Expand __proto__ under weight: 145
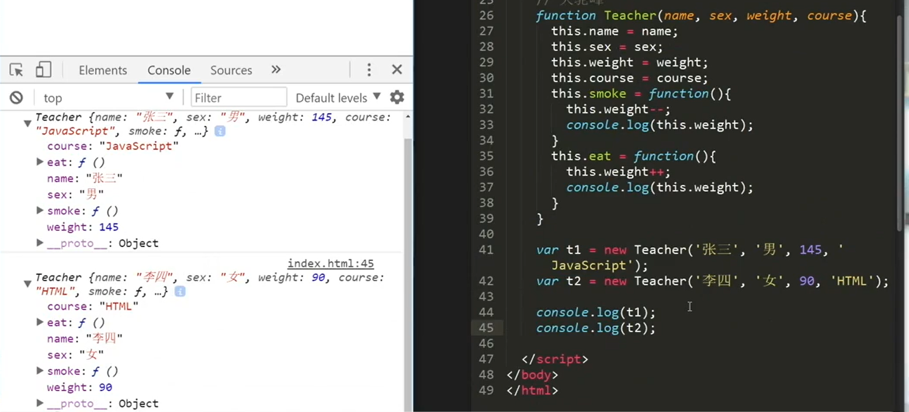 [x=39, y=243]
